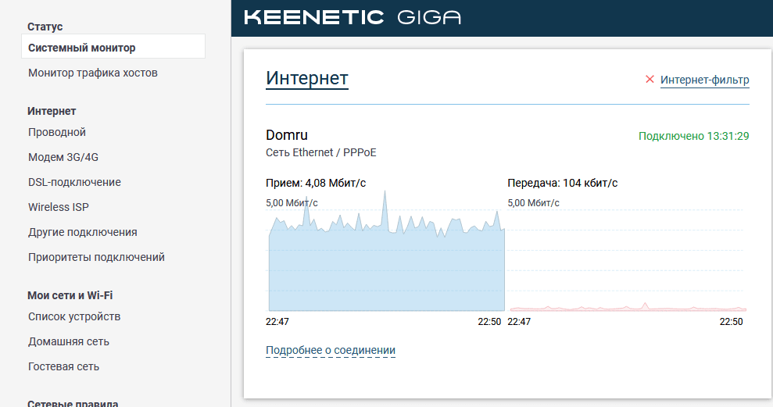Viewport: 773px width, 407px height.
Task: Go to Модем 3G/4G settings
Action: [63, 157]
